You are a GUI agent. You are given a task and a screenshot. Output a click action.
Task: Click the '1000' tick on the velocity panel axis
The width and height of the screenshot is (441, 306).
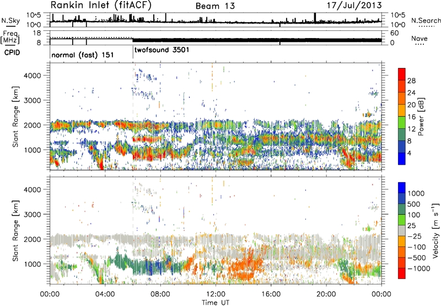point(32,264)
